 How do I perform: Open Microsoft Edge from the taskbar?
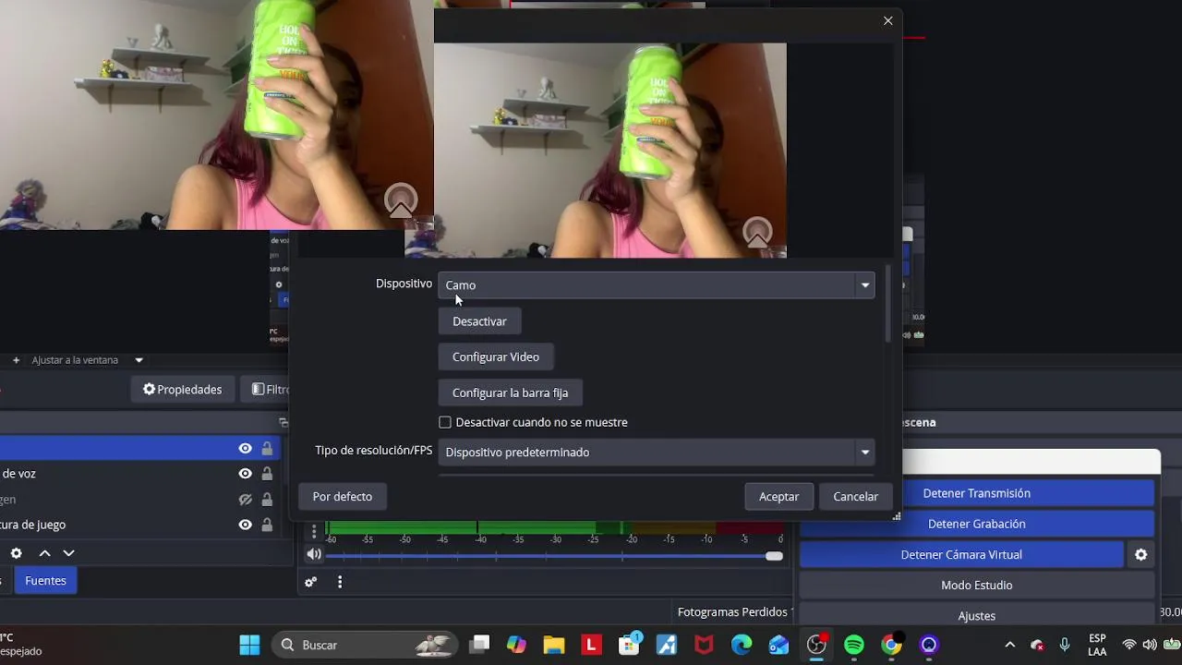[x=742, y=645]
